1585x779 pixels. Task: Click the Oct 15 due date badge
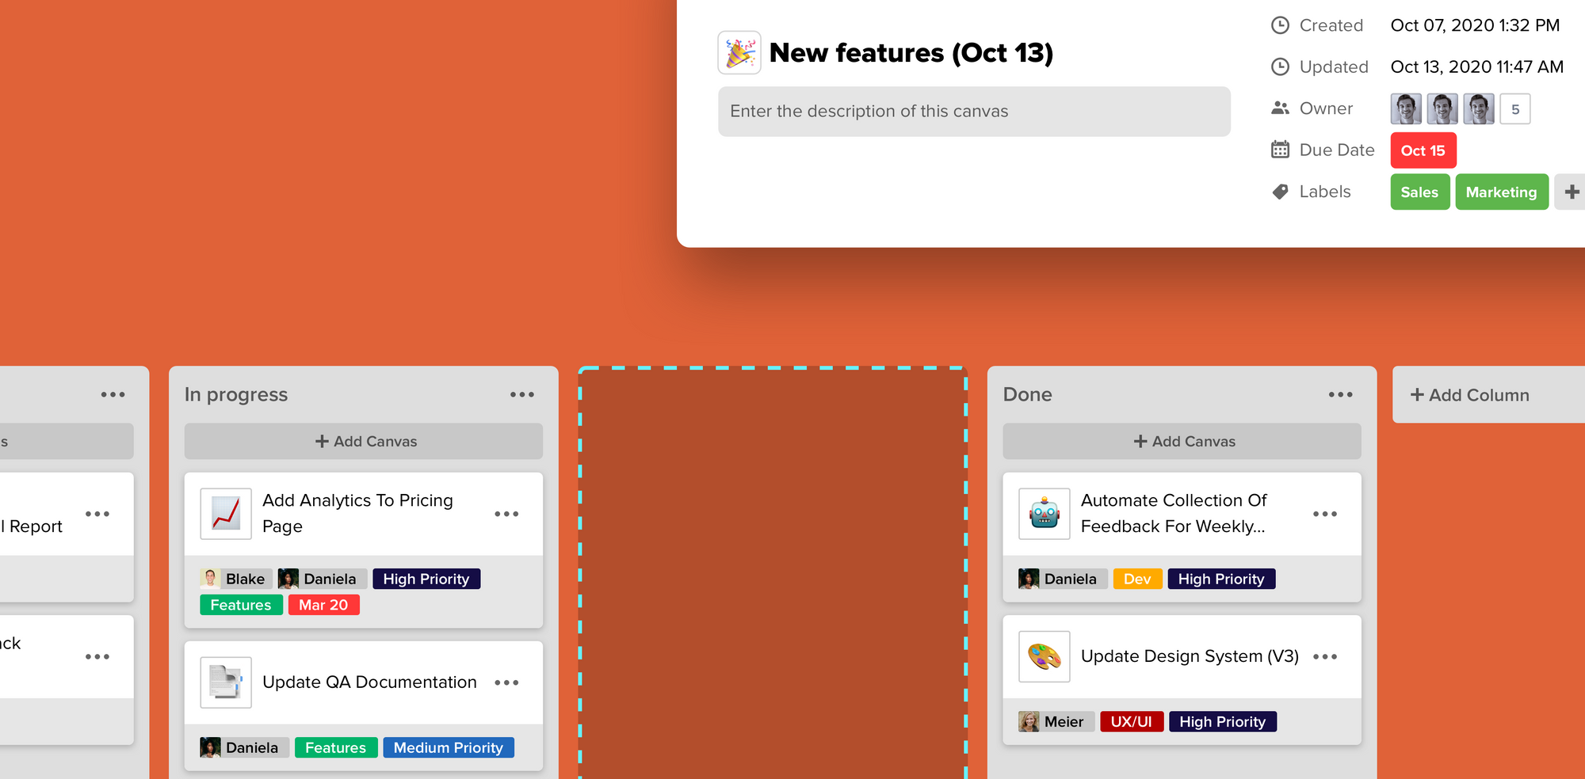pyautogui.click(x=1423, y=150)
